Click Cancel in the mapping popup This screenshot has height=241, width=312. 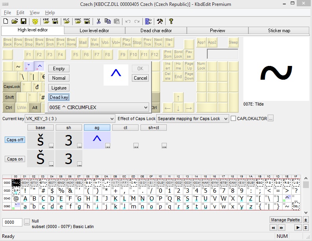click(x=140, y=78)
